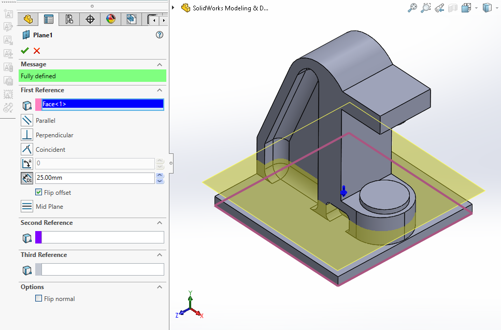Cancel the plane with red X
Image resolution: width=501 pixels, height=330 pixels.
tap(37, 50)
